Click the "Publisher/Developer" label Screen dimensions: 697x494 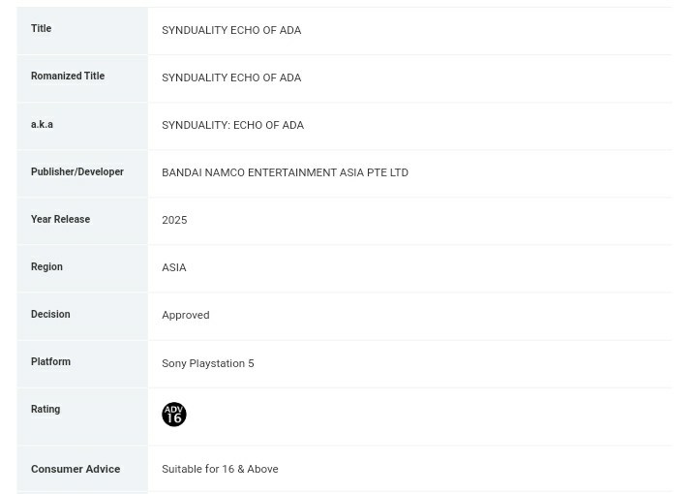[x=76, y=171]
